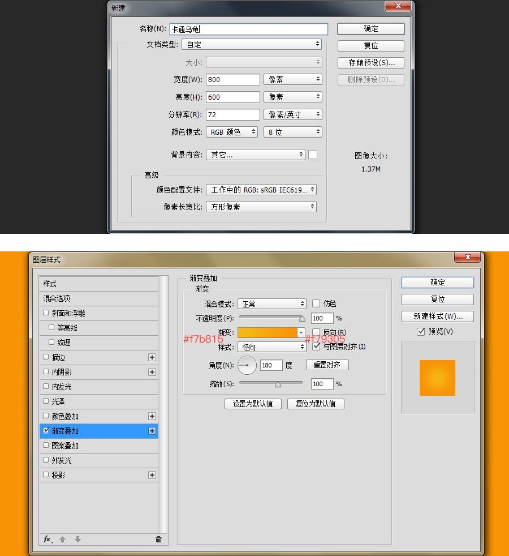509x556 pixels.
Task: Click the up arrow to move effect up
Action: tap(64, 540)
